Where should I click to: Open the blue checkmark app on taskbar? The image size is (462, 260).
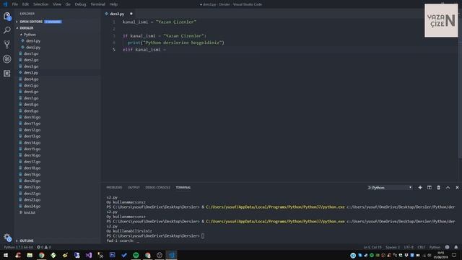click(x=124, y=255)
